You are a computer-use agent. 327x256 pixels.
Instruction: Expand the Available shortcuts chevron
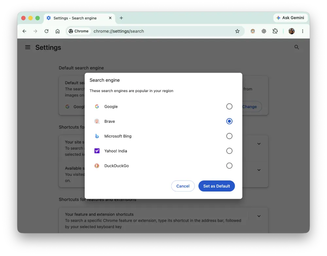[x=259, y=170]
